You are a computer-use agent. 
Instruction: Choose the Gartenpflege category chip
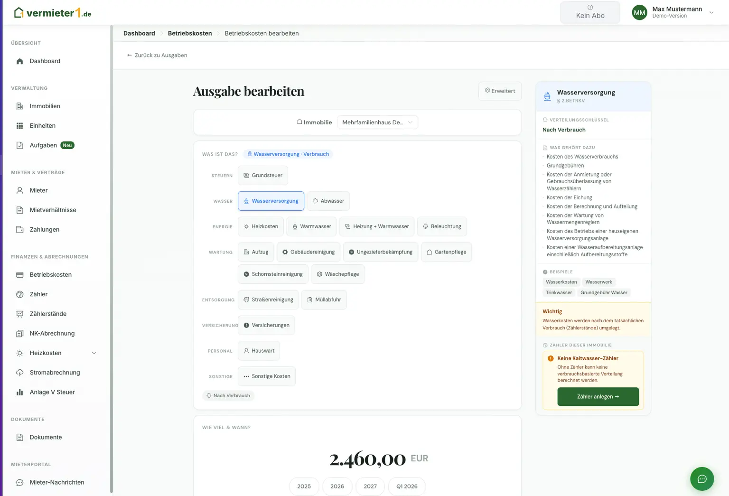coord(446,252)
